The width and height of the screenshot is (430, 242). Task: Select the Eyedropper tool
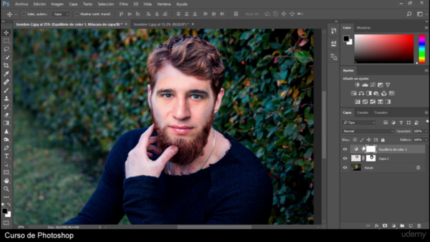(6, 74)
